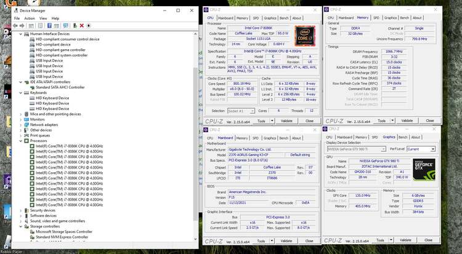
Task: Switch to Mainboard tab in CPU-Z CPU window
Action: point(225,18)
